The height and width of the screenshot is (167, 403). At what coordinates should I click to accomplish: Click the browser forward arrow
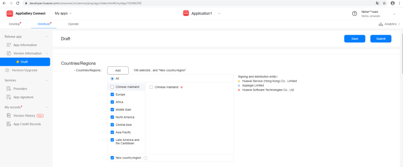[x=11, y=3]
